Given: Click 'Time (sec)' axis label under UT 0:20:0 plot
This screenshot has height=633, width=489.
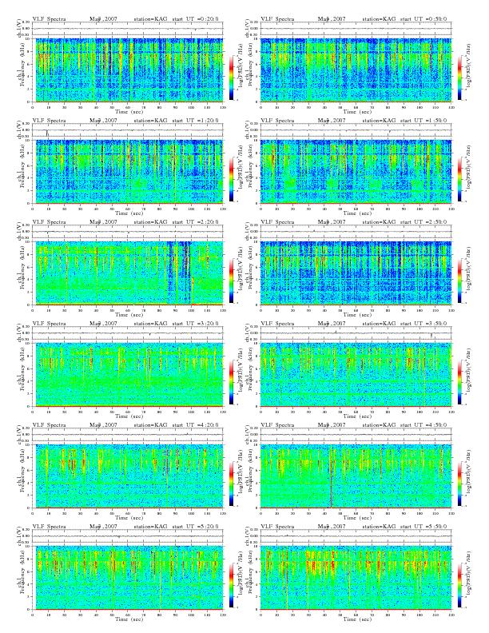Looking at the screenshot, I should (x=129, y=111).
